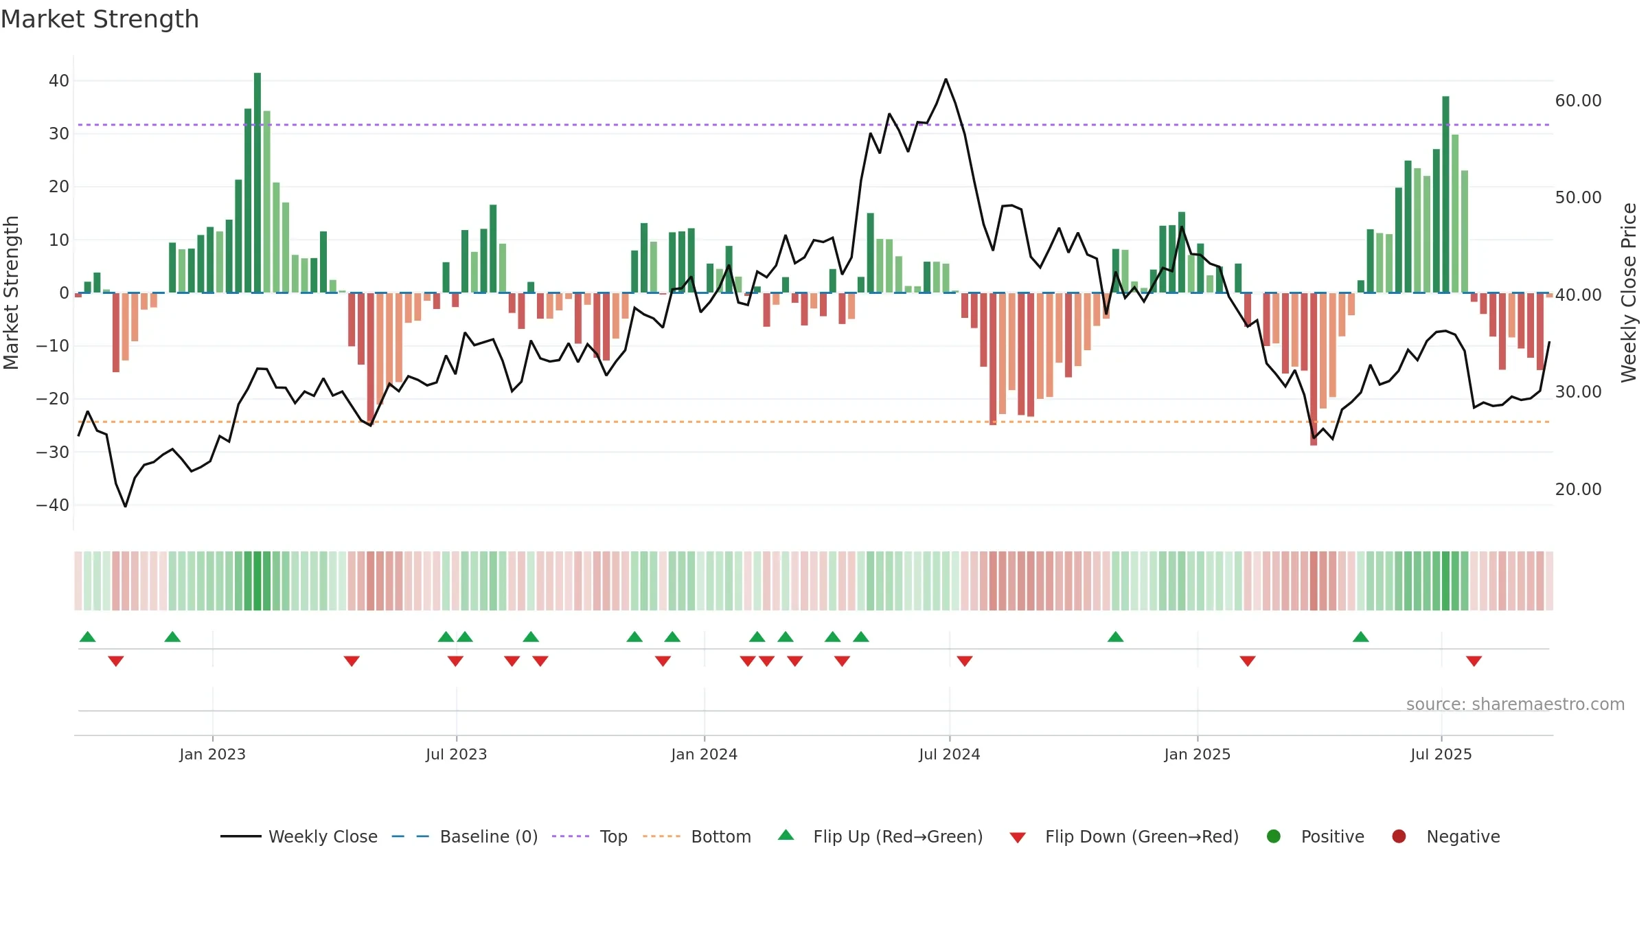The height and width of the screenshot is (927, 1648).
Task: Click the deepest red bar near −29 in 2025
Action: 1314,369
